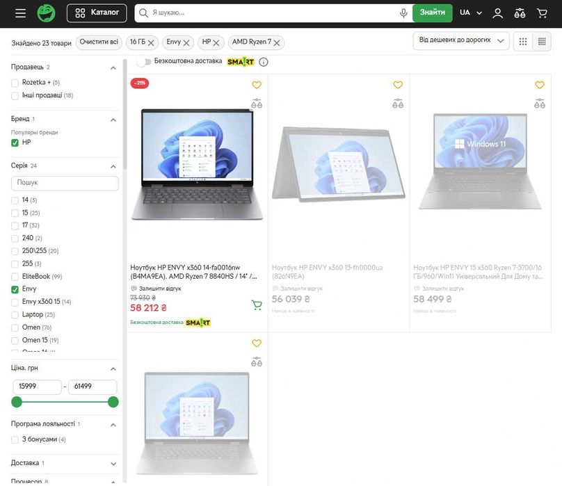Remove the Envy filter chip
Screen dimensions: 562x486
pyautogui.click(x=186, y=43)
